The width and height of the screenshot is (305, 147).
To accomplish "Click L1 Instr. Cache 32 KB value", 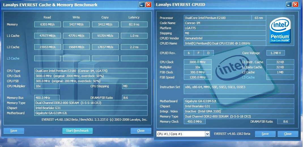I will pyautogui.click(x=280, y=62).
